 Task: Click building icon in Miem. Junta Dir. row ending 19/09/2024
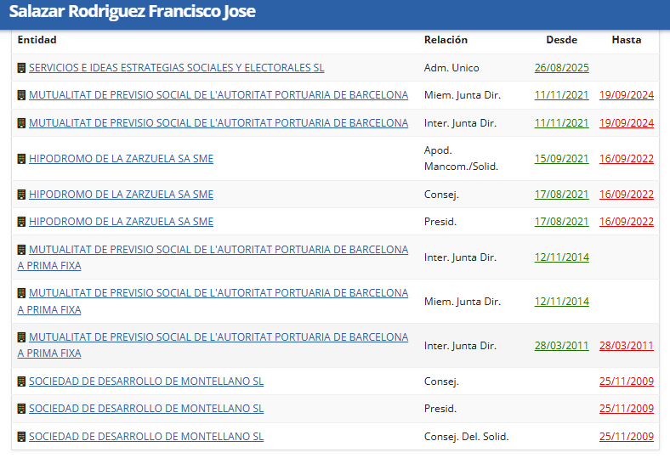click(22, 95)
